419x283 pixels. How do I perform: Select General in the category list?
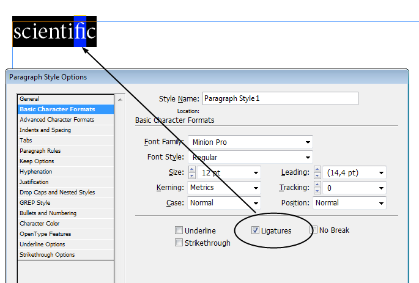coord(65,99)
